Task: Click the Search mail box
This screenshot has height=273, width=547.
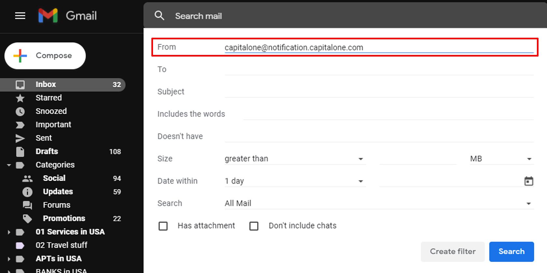Action: 345,16
